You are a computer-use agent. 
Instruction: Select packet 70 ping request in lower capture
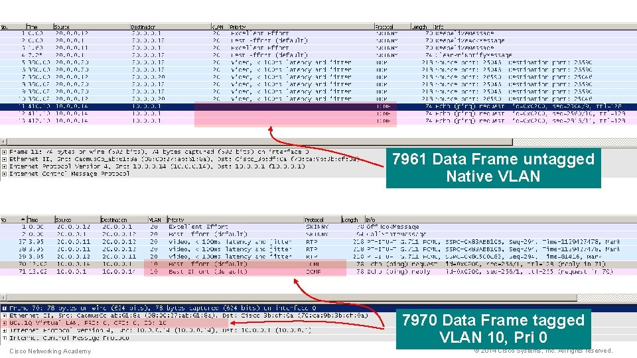pos(318,265)
